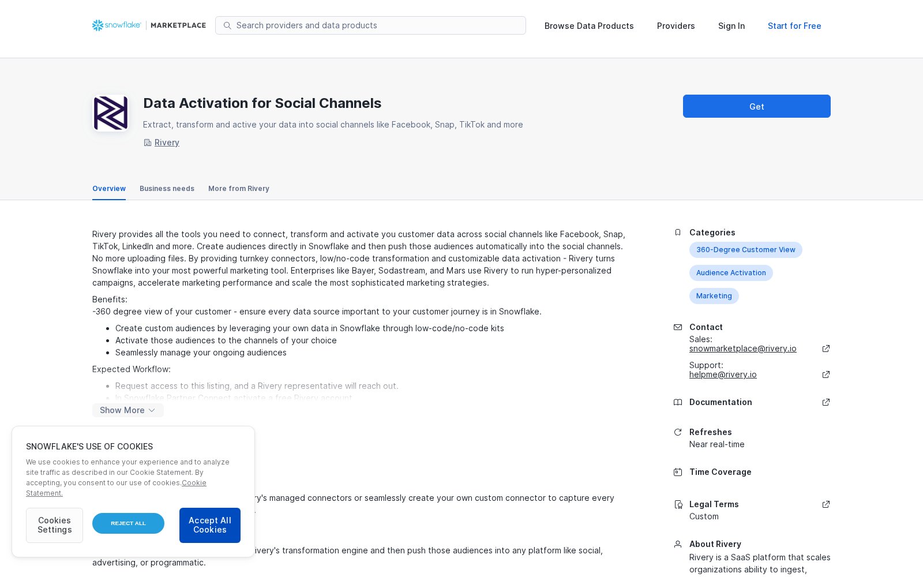Open external link icon next to sales email
The image size is (923, 577).
[826, 349]
